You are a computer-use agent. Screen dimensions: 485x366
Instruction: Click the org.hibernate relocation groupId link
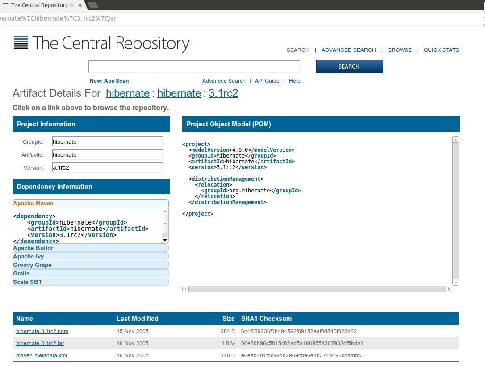coord(249,191)
